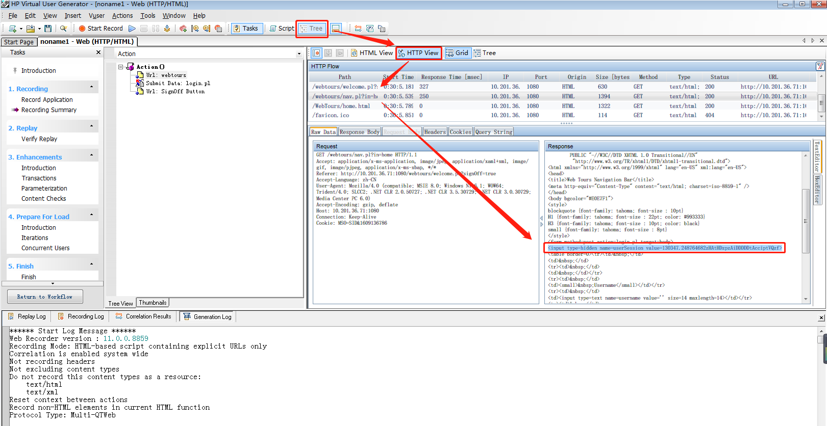827x426 pixels.
Task: Open the Concurrent Users task link
Action: [45, 248]
